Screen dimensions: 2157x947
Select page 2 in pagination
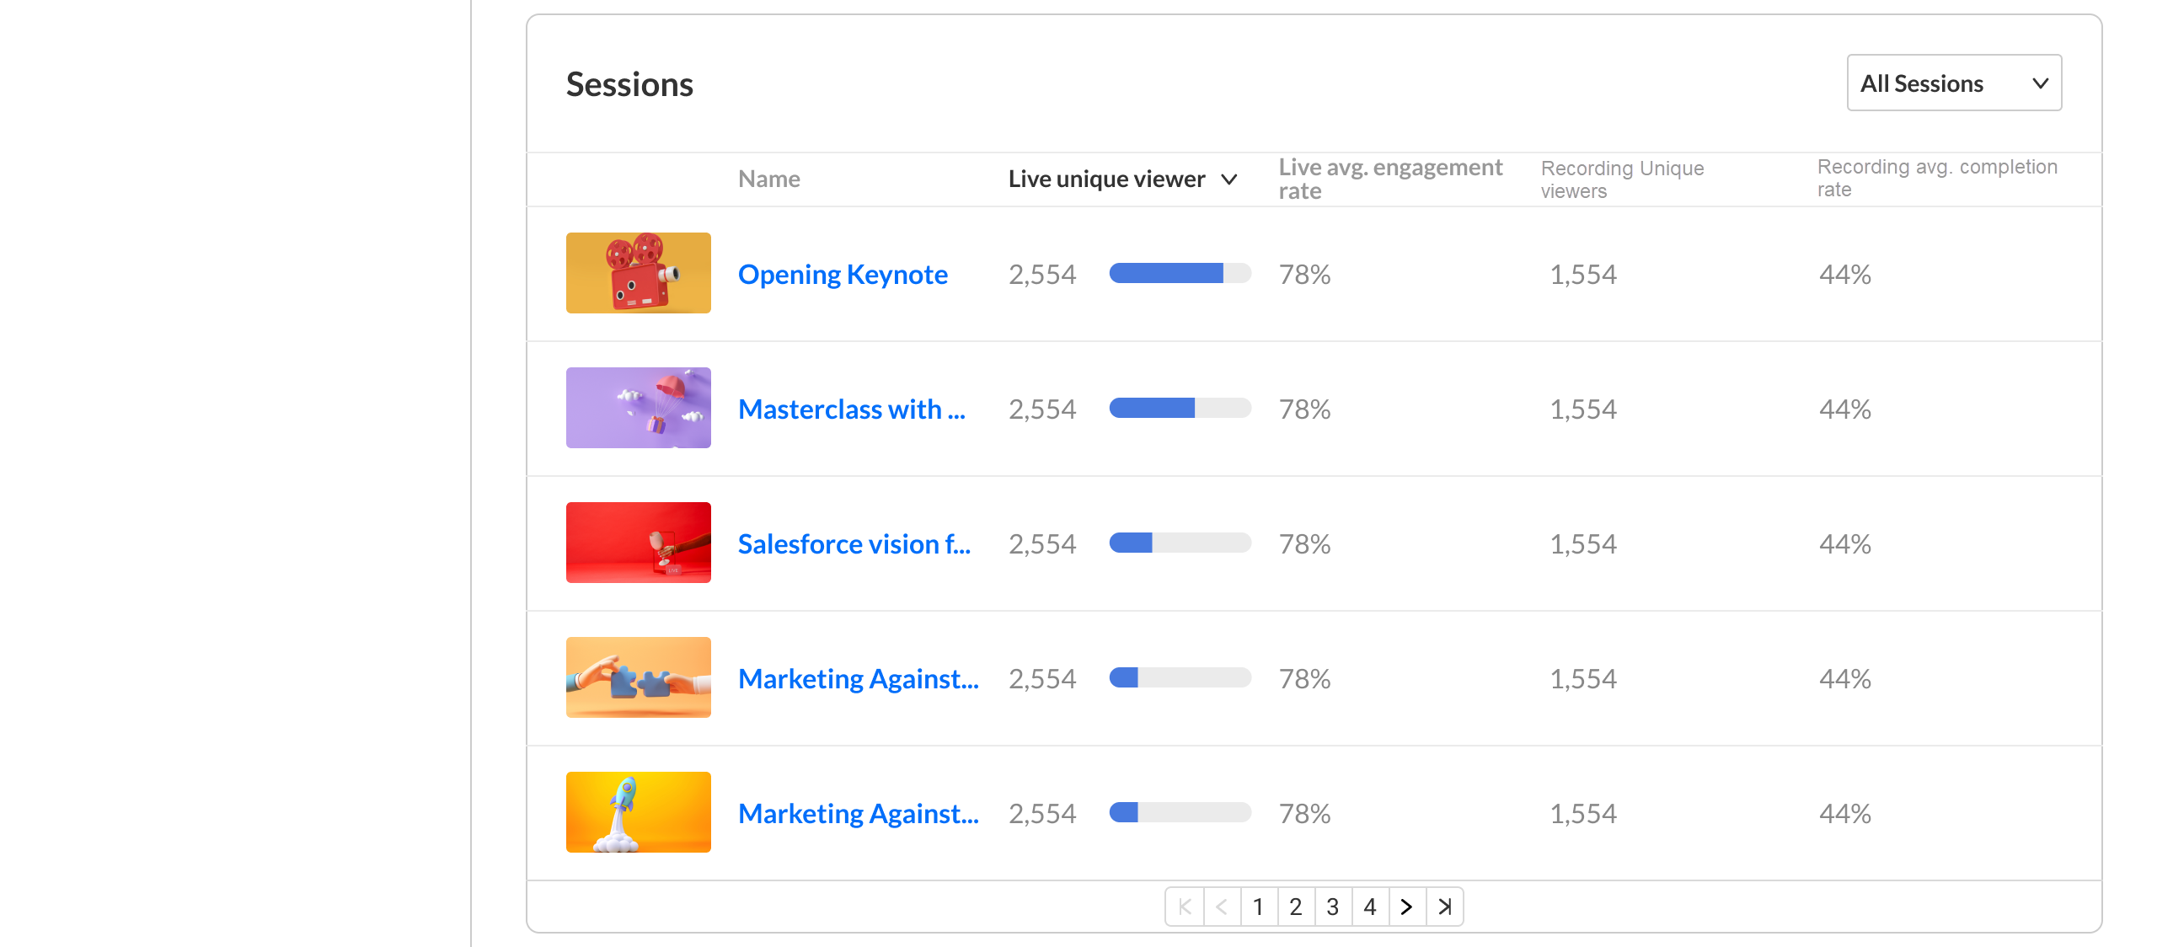[1296, 907]
